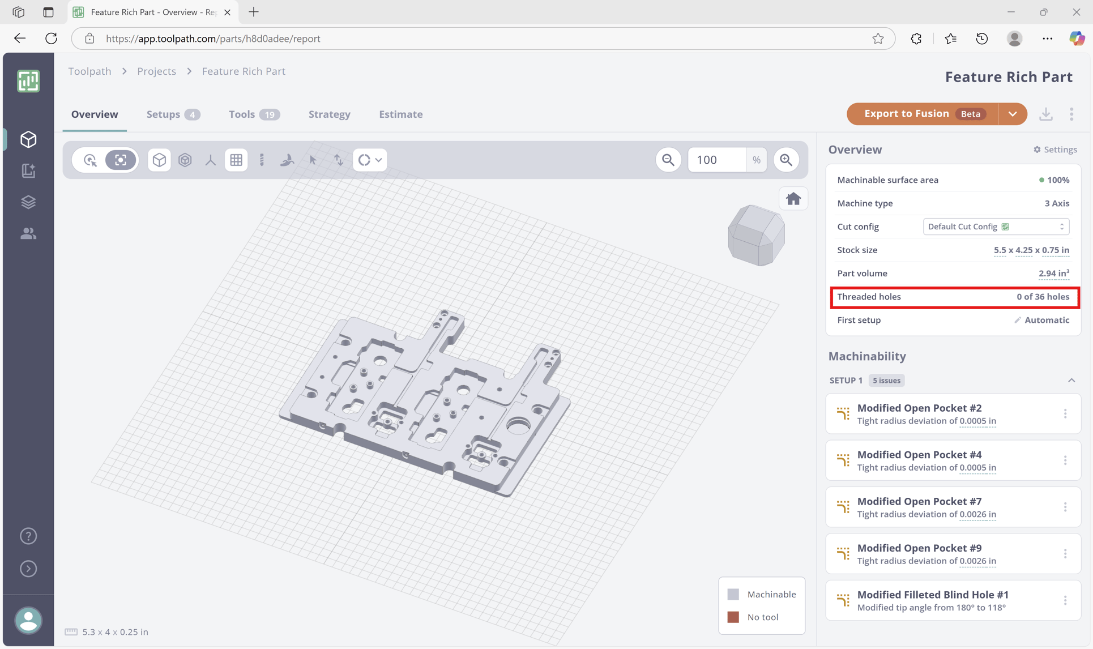The height and width of the screenshot is (649, 1093).
Task: Click the banana scale reference icon
Action: 287,160
